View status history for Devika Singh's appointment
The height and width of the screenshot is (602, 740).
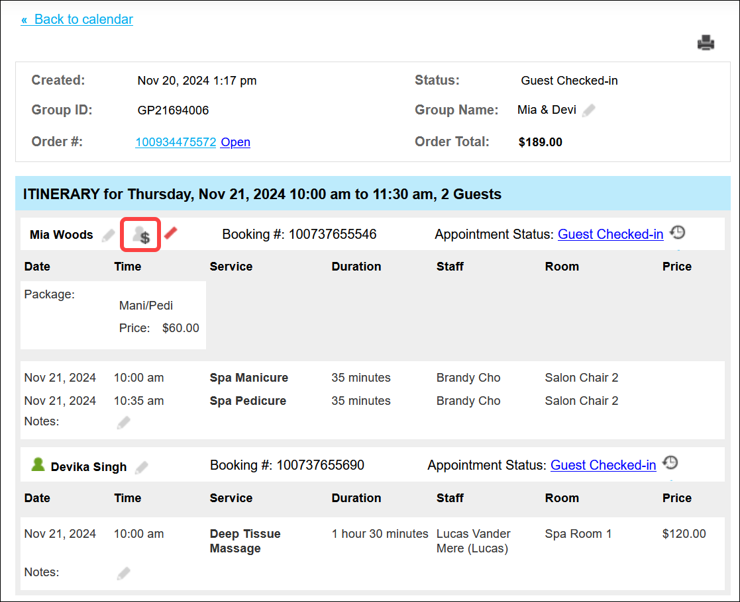pyautogui.click(x=670, y=462)
